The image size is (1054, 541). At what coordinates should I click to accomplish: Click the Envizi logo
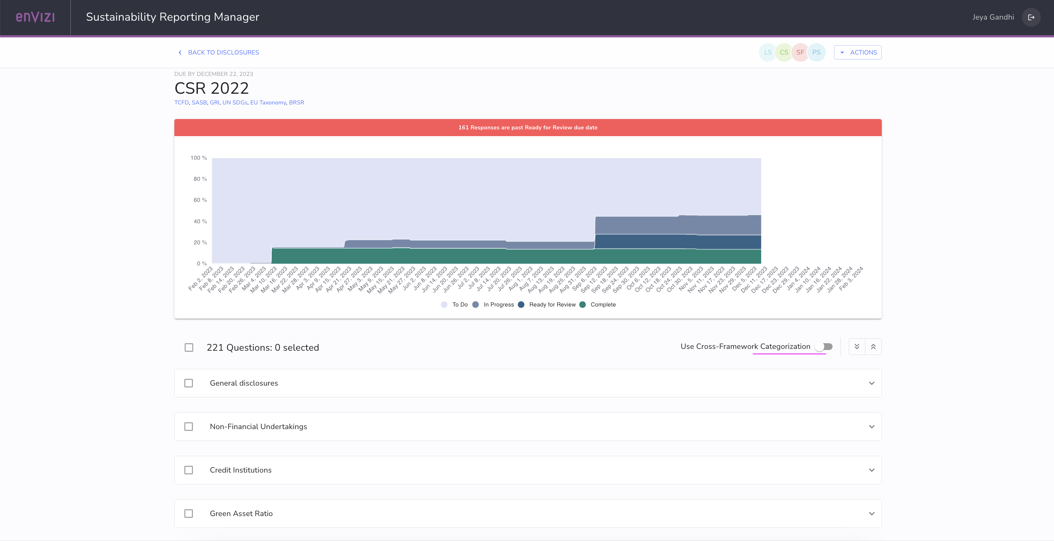35,17
